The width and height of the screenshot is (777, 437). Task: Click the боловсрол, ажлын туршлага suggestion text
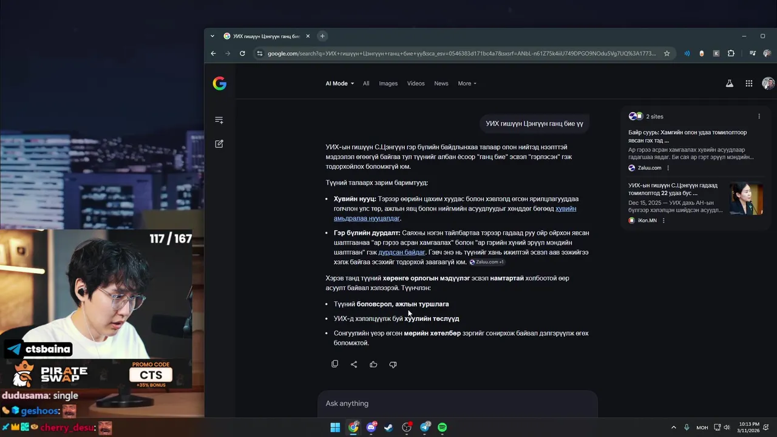tap(403, 304)
